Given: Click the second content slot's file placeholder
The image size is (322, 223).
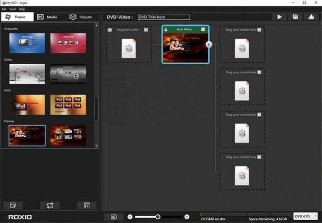Looking at the screenshot, I should (242, 91).
